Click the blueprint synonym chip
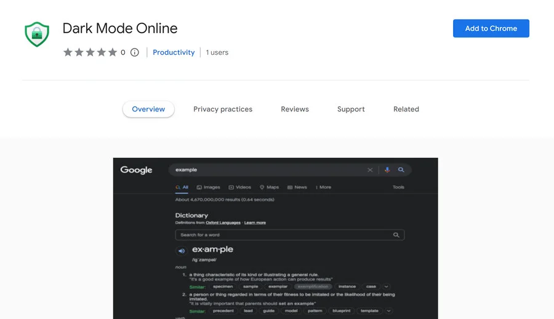Screen dimensions: 554x319 pos(341,311)
